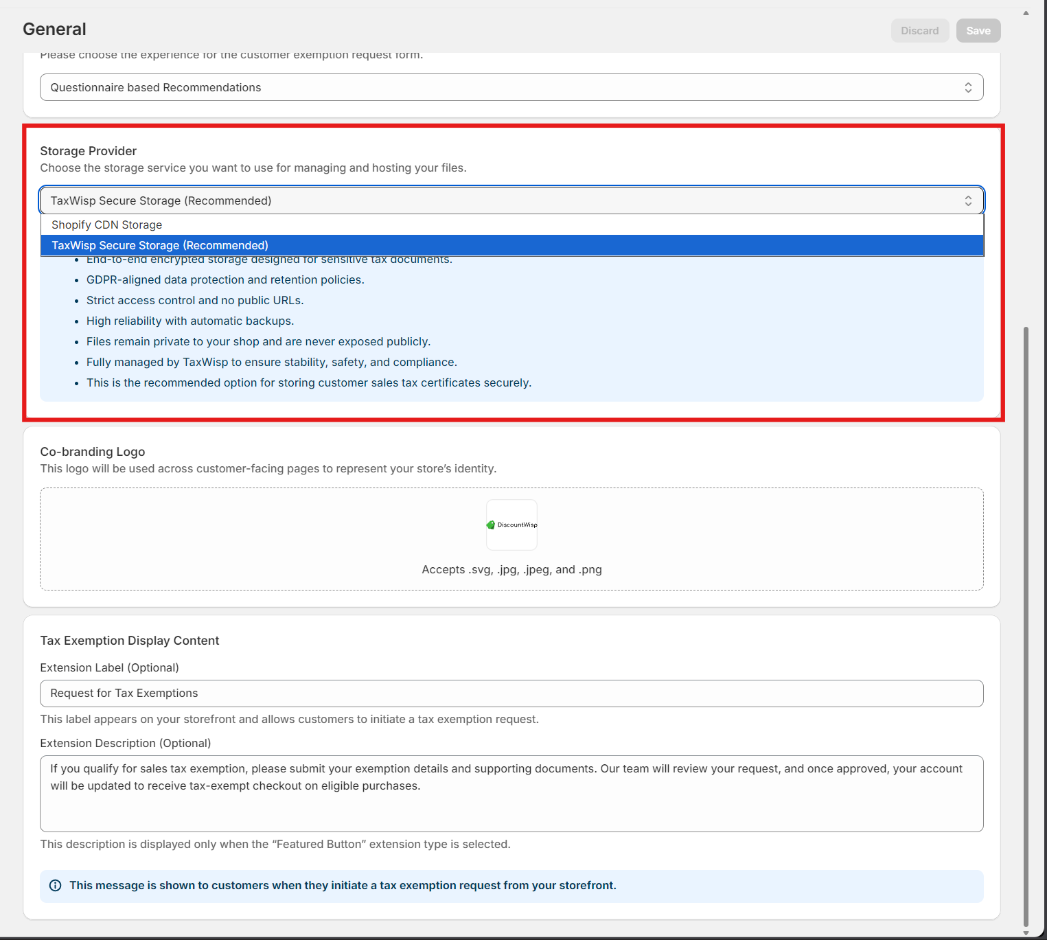Click the 'Tax Exemption Display Content' heading

coord(130,641)
